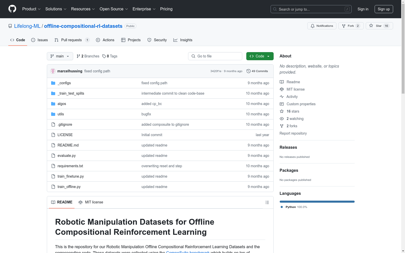
Task: Expand the Solutions menu
Action: coord(56,9)
